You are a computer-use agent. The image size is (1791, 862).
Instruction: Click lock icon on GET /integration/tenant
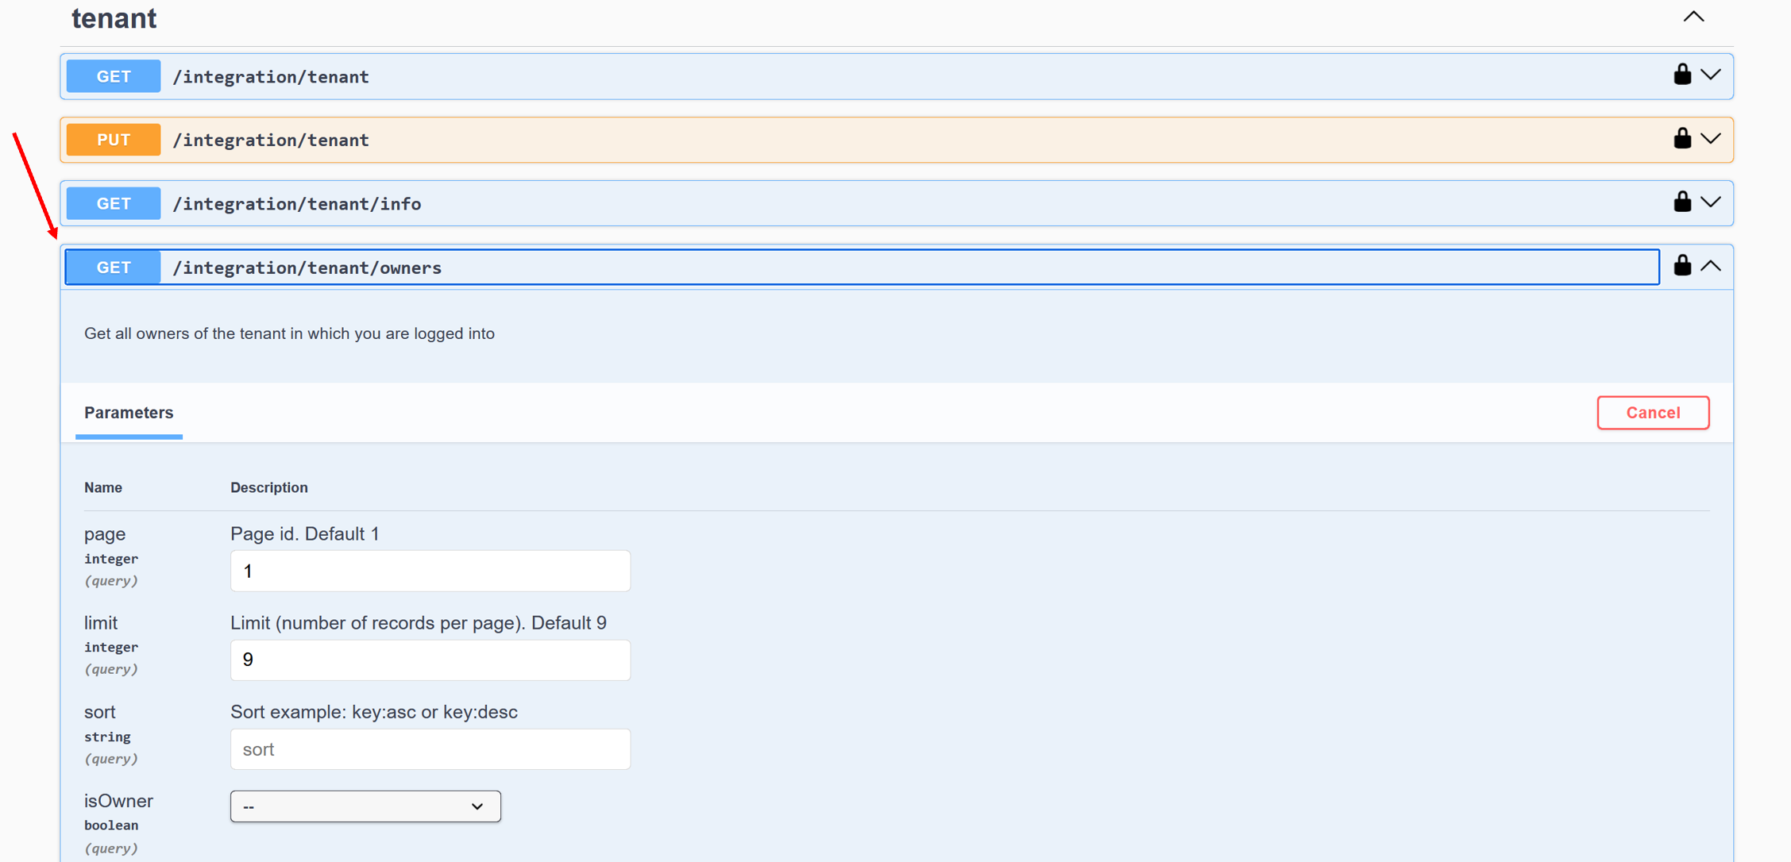[x=1681, y=75]
